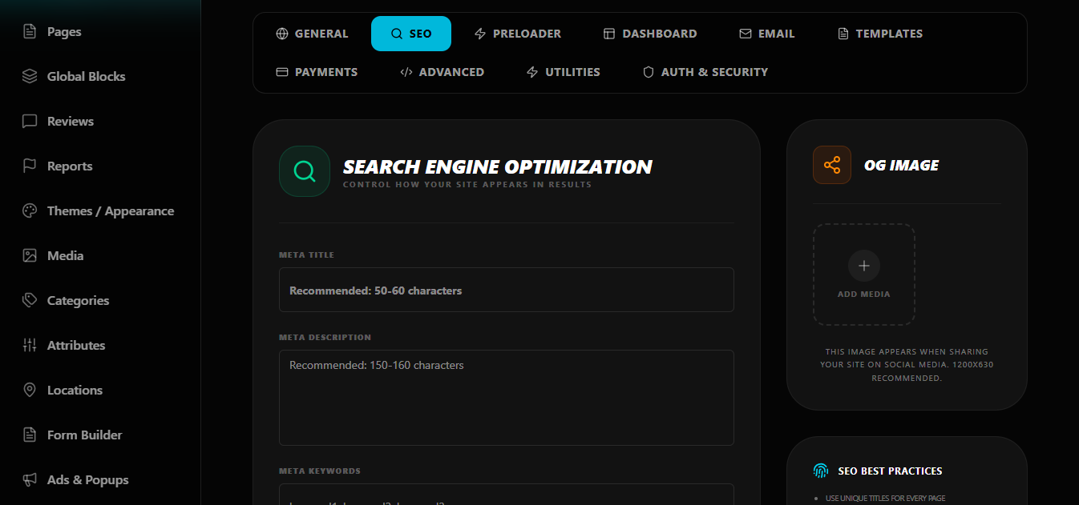Click inside the Meta Description textarea
Viewport: 1079px width, 505px height.
pyautogui.click(x=506, y=398)
